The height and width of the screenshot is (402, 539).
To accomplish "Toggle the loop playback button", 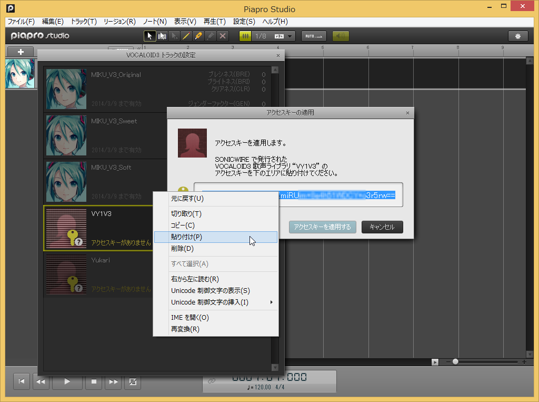I will pyautogui.click(x=133, y=381).
